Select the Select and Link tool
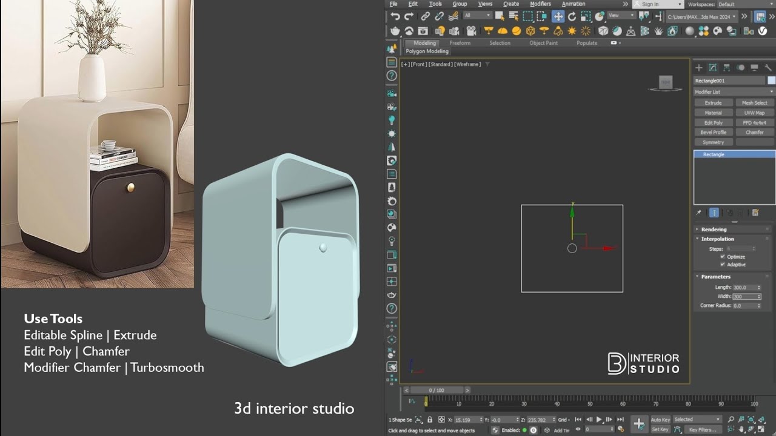This screenshot has width=776, height=436. click(426, 16)
